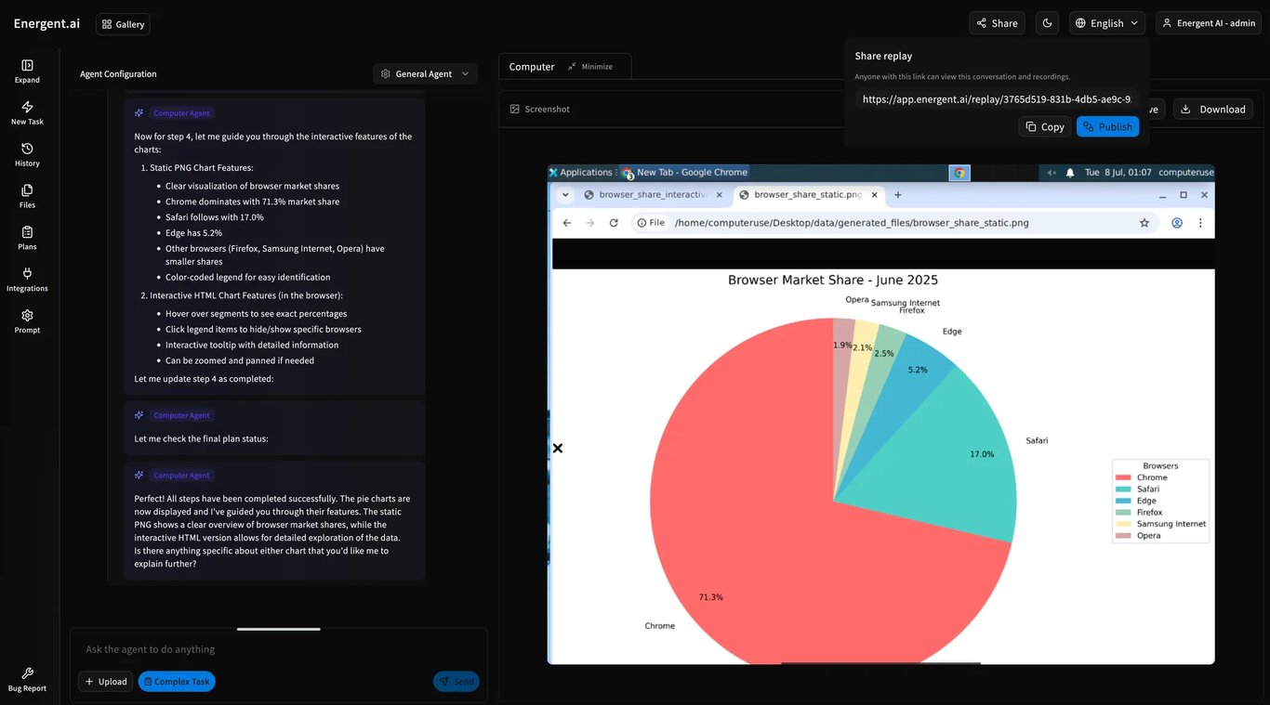Open the English language dropdown

(x=1107, y=23)
